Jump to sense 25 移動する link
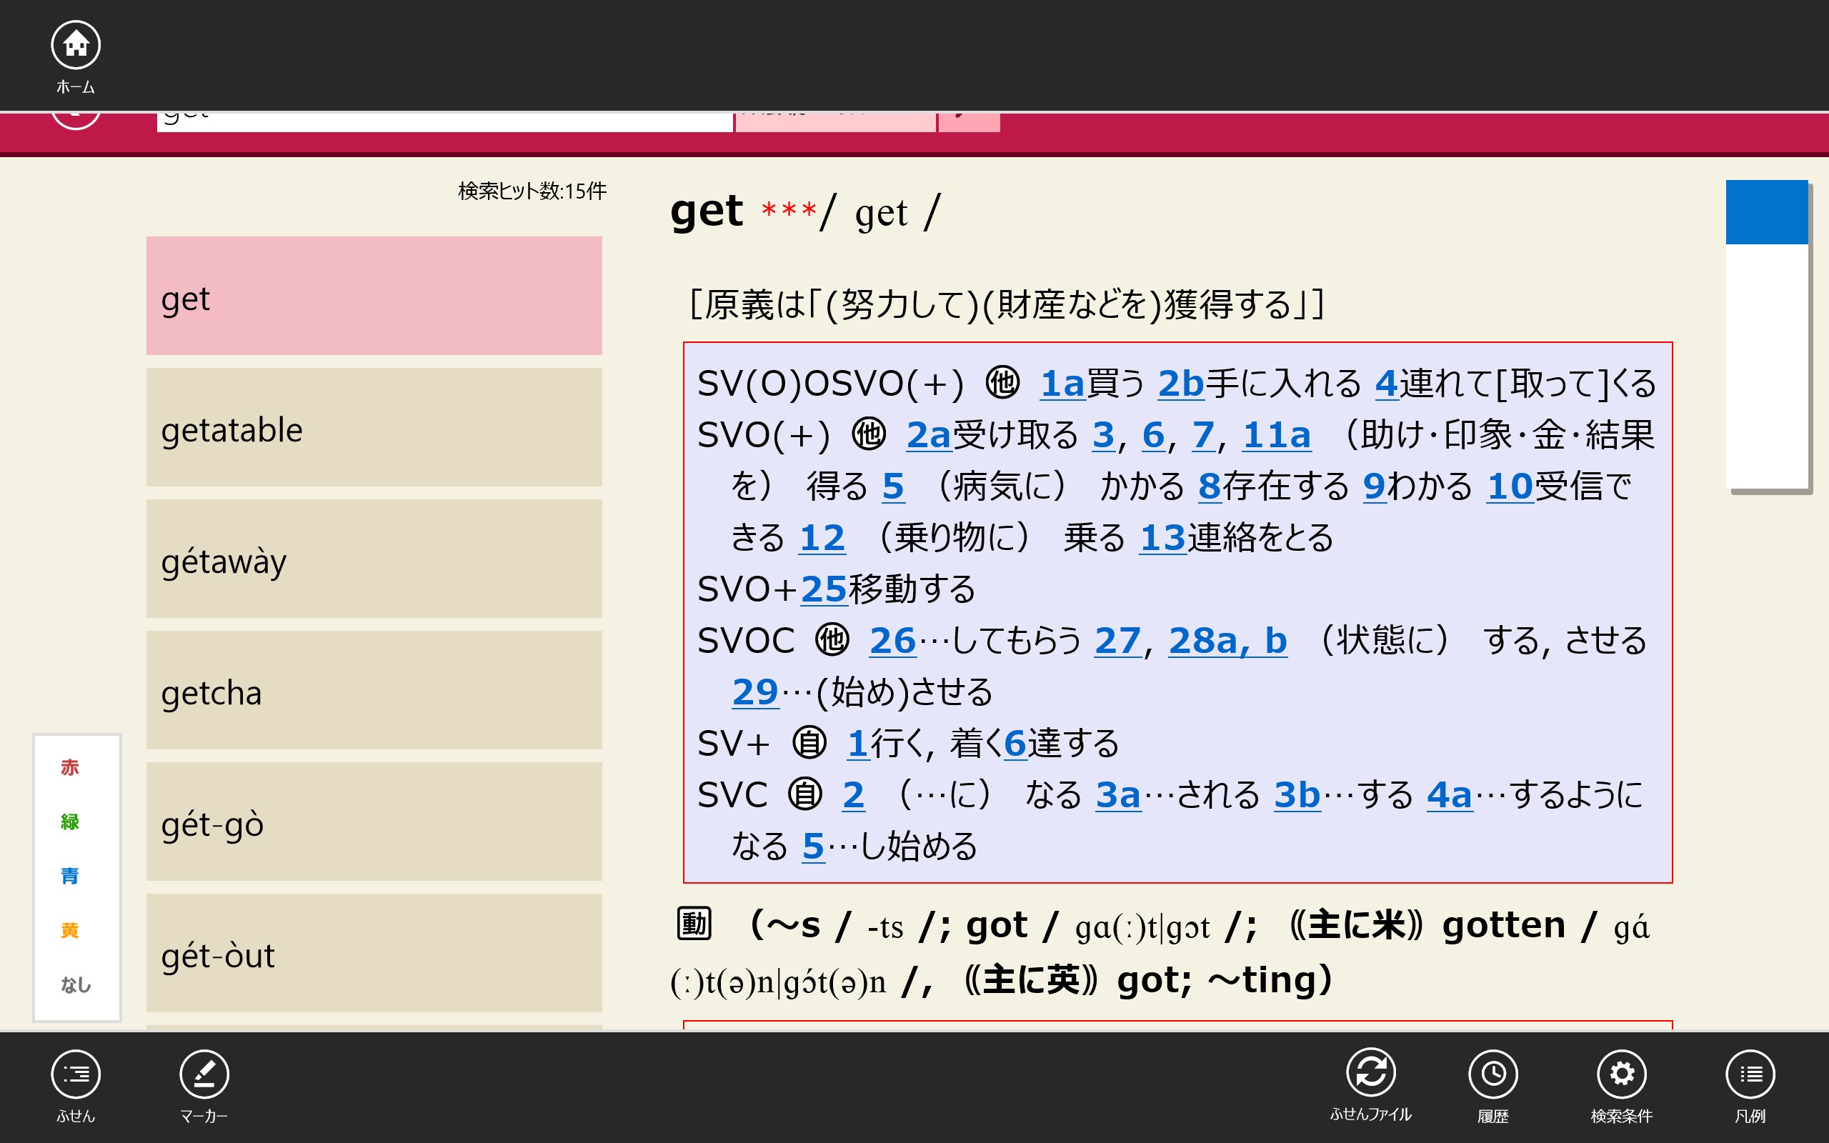1829x1143 pixels. coord(824,589)
